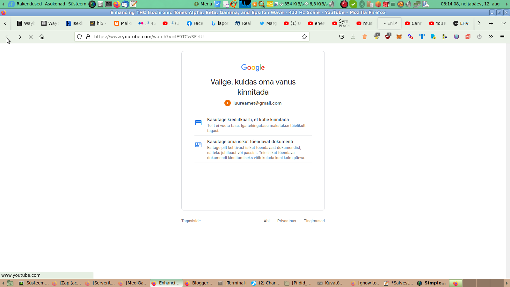Open the Süsteem system menu
Image resolution: width=510 pixels, height=287 pixels.
click(77, 4)
